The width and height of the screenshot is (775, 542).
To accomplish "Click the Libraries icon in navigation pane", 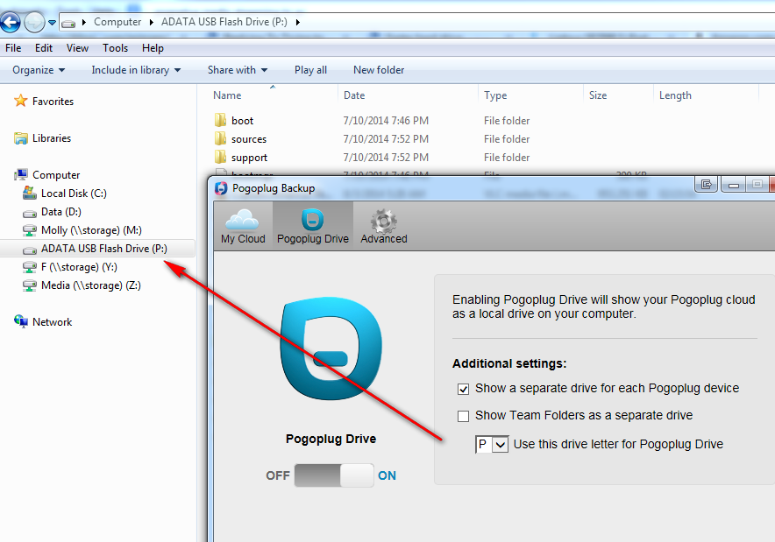I will point(21,138).
